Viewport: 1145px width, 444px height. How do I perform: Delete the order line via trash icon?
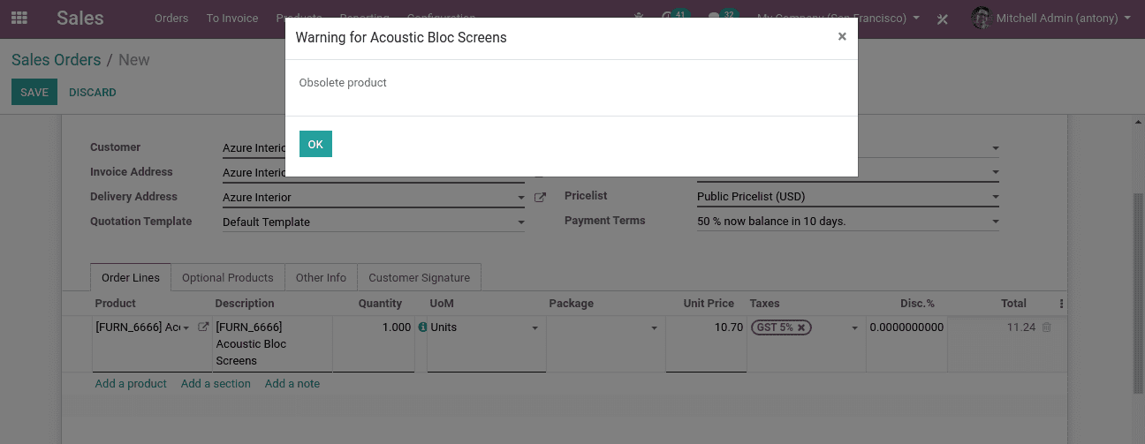pos(1047,327)
